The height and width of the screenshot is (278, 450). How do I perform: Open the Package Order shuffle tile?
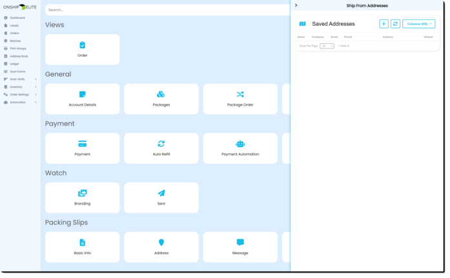[x=240, y=99]
